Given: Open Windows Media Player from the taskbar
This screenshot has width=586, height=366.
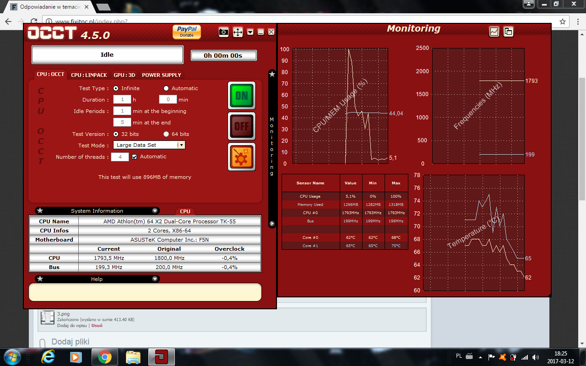Looking at the screenshot, I should click(76, 356).
